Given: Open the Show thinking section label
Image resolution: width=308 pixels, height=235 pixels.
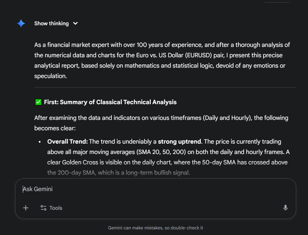Looking at the screenshot, I should tap(51, 23).
